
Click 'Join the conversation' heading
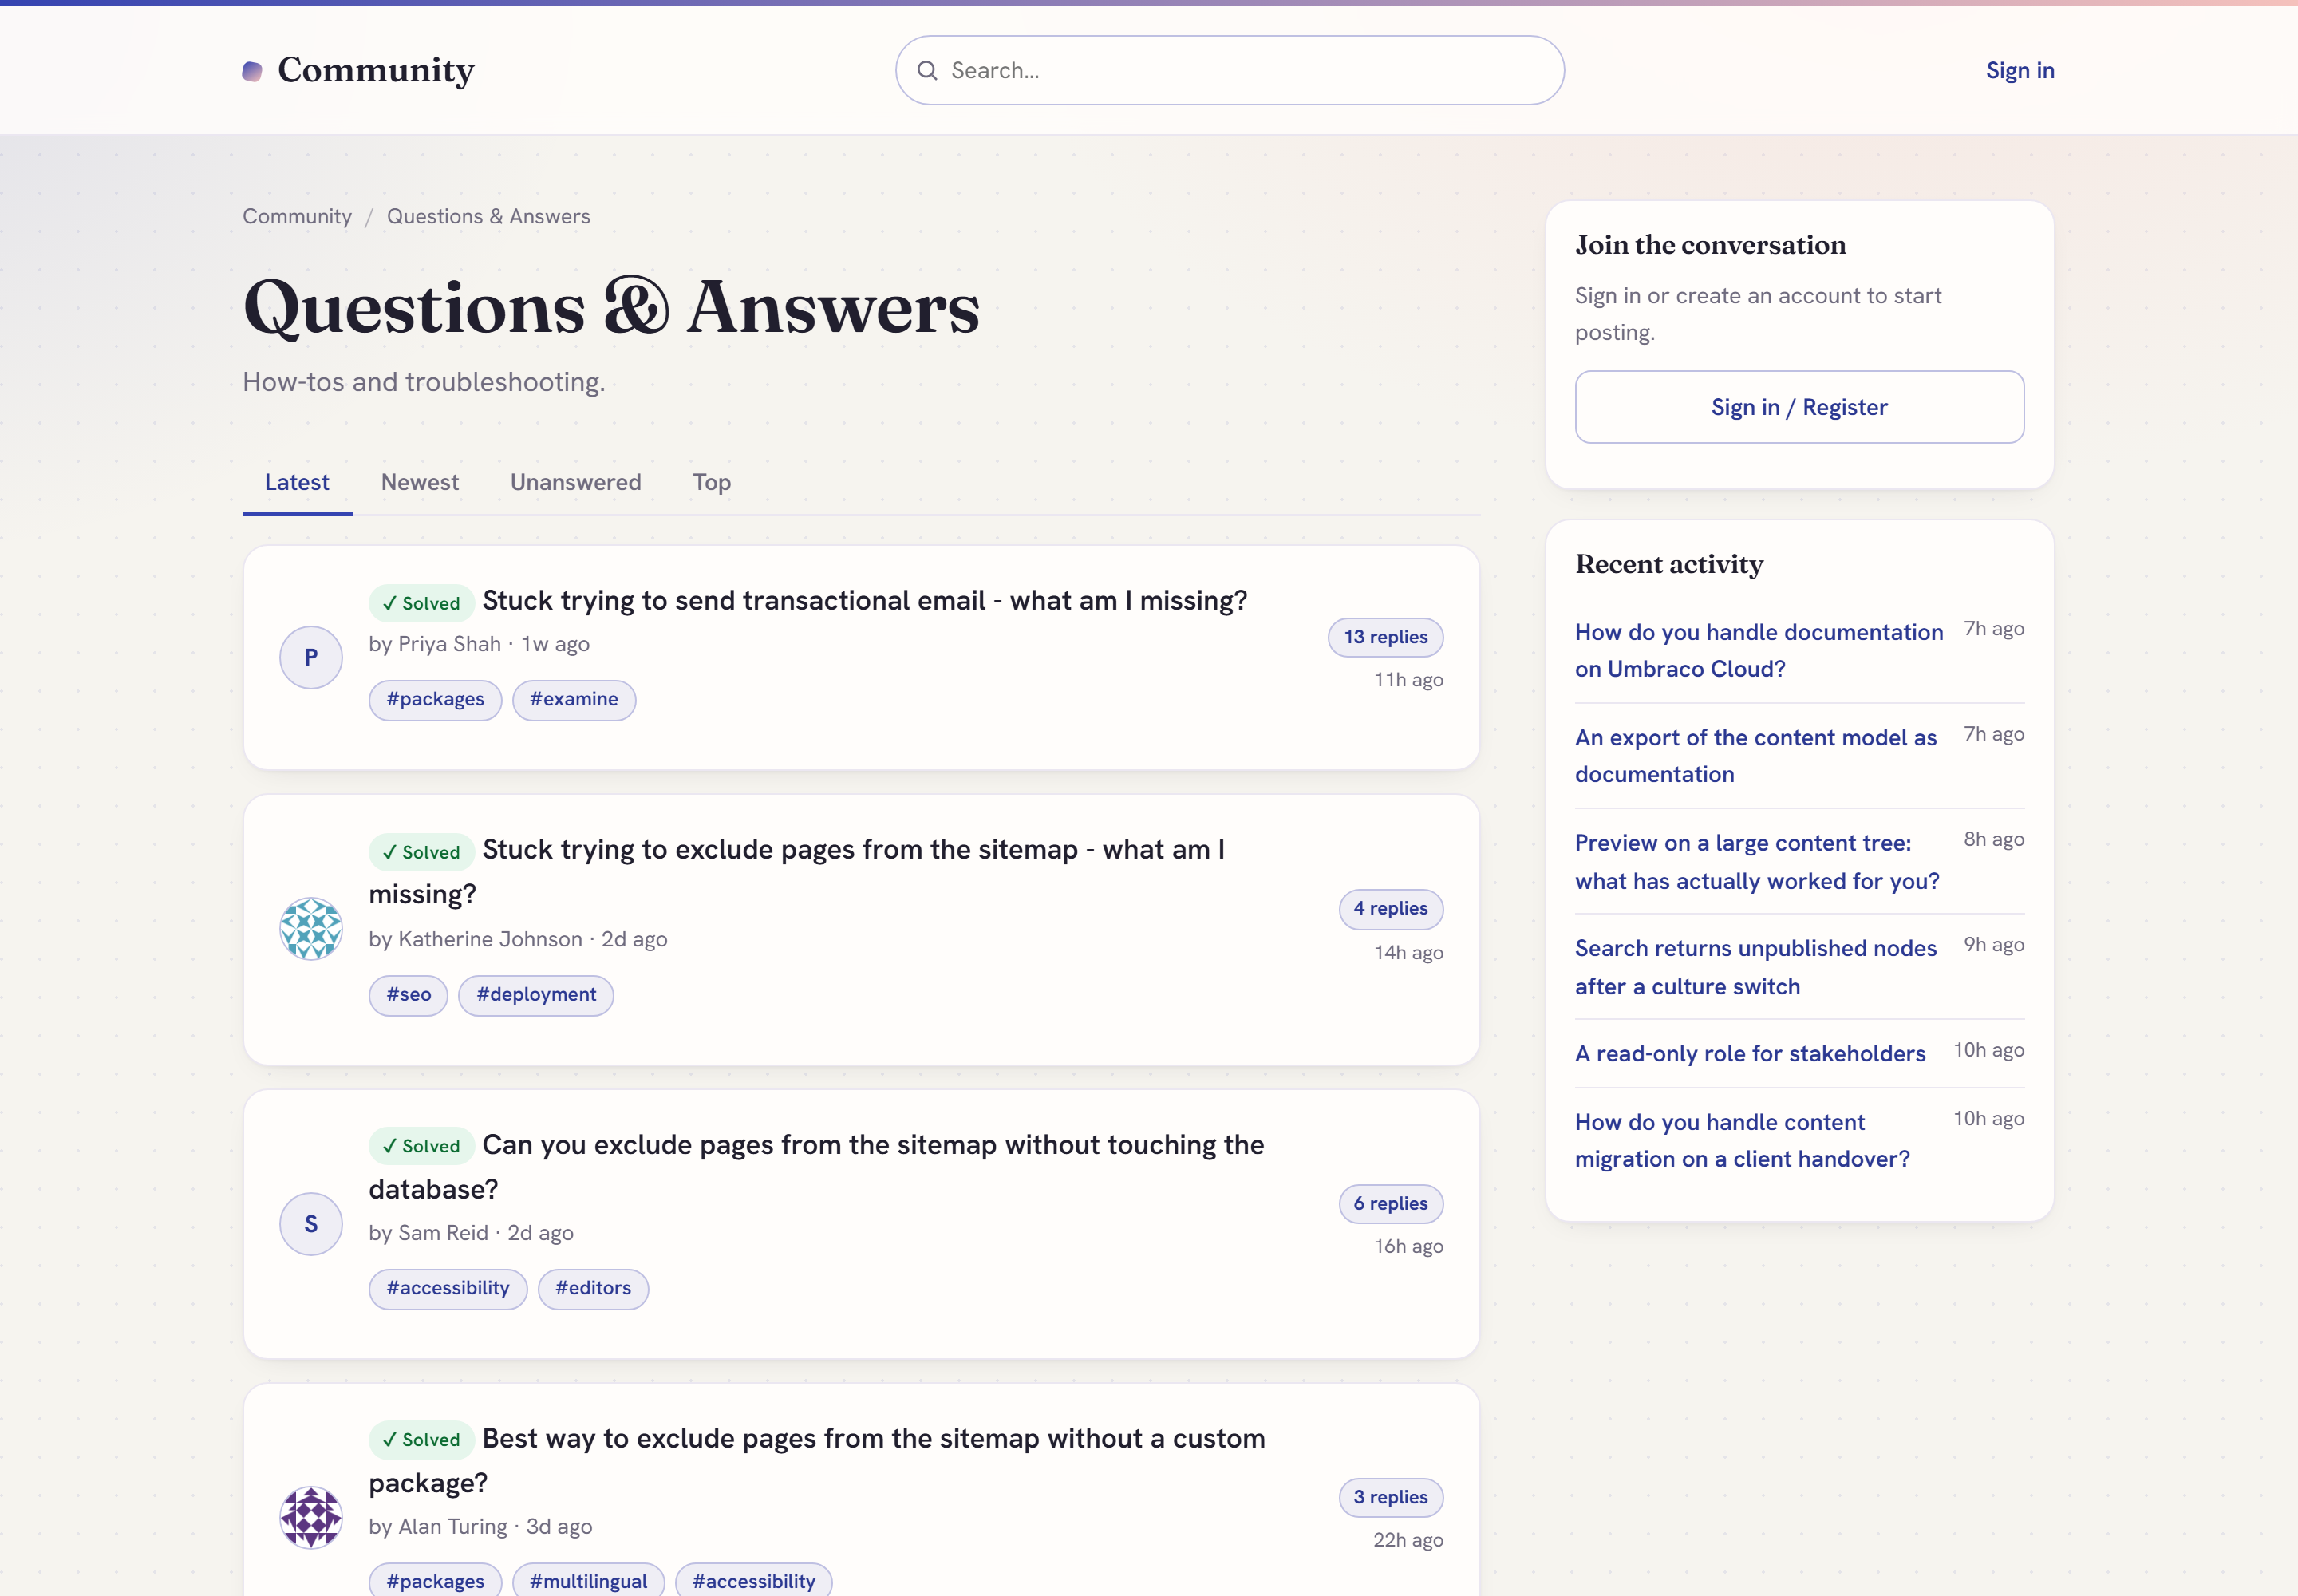1710,245
